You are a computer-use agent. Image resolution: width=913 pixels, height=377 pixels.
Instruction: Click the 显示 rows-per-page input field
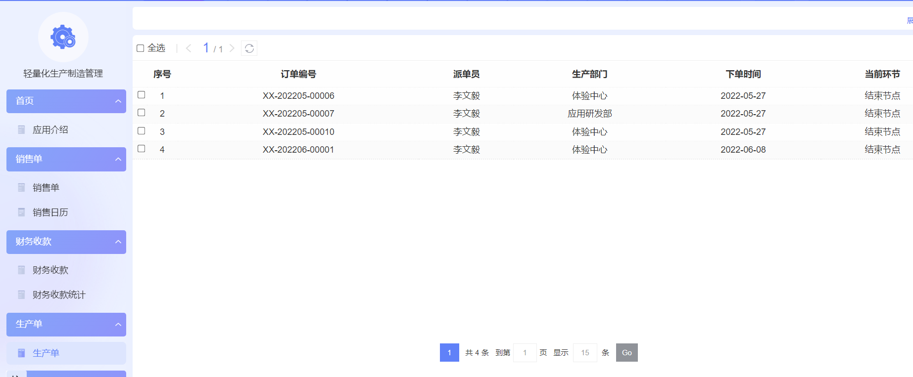tap(585, 353)
